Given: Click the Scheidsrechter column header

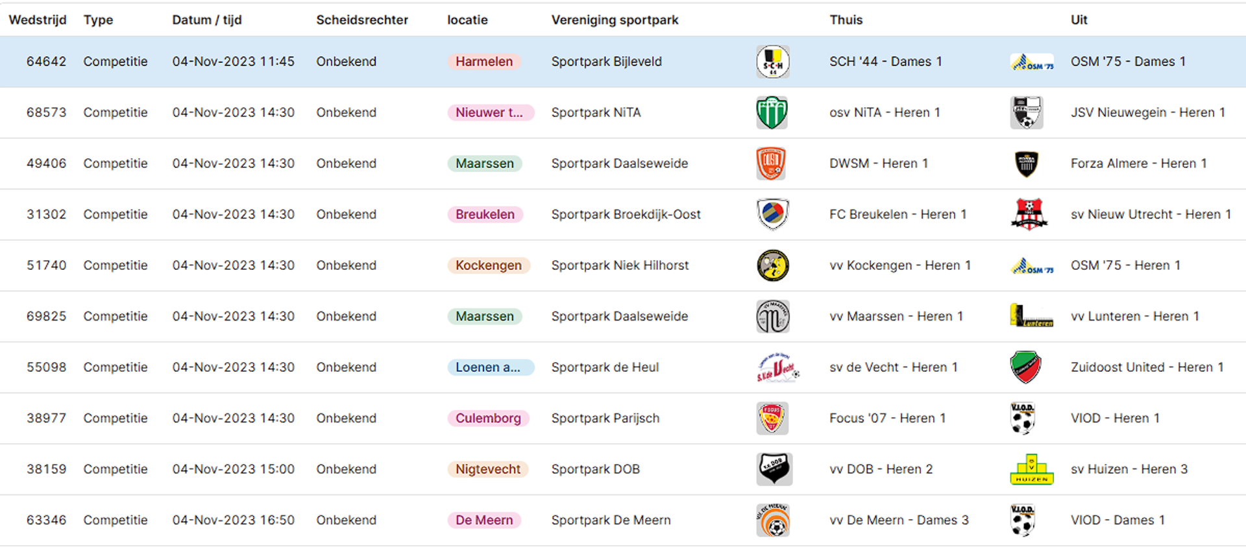Looking at the screenshot, I should click(x=362, y=20).
